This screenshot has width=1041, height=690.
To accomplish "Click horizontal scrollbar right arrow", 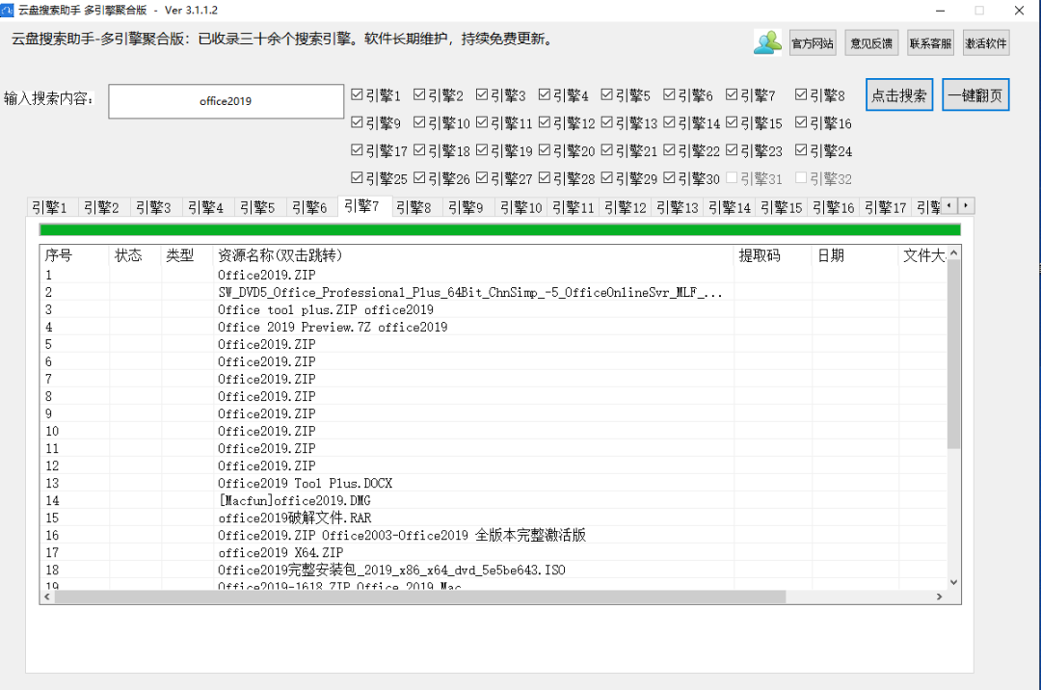I will coord(940,597).
